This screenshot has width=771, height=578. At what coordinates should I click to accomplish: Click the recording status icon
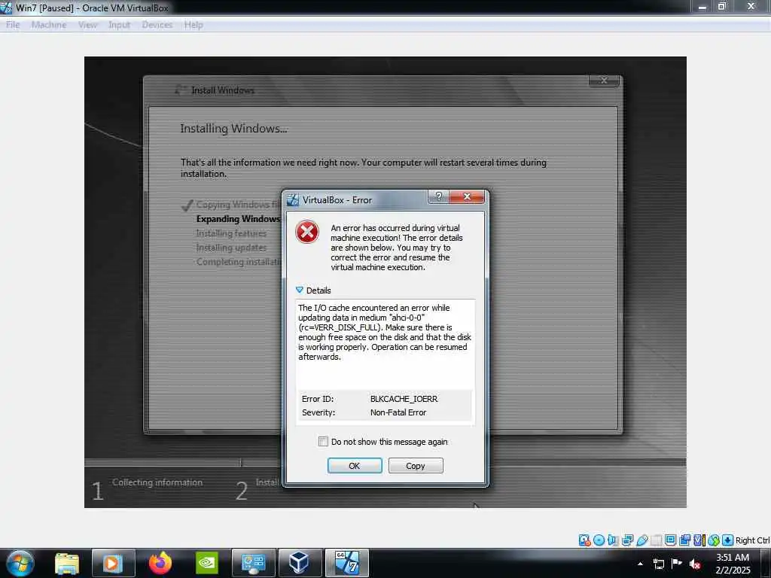tap(684, 540)
